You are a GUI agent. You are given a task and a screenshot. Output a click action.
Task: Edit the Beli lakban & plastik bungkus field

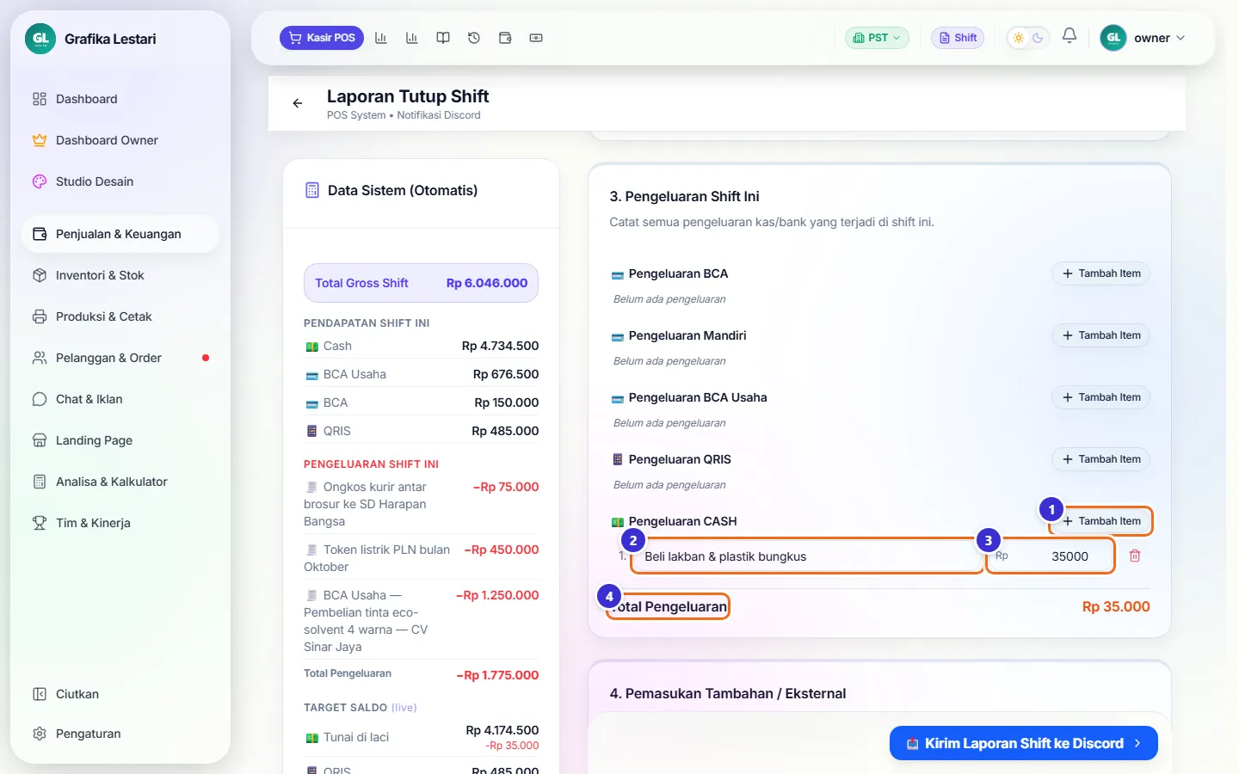[807, 556]
